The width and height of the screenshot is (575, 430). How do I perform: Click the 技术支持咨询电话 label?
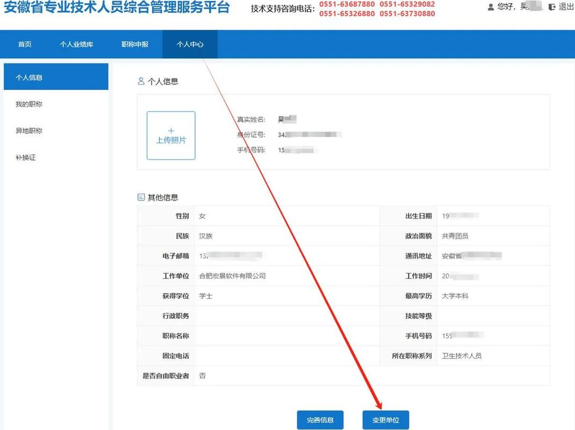(283, 9)
